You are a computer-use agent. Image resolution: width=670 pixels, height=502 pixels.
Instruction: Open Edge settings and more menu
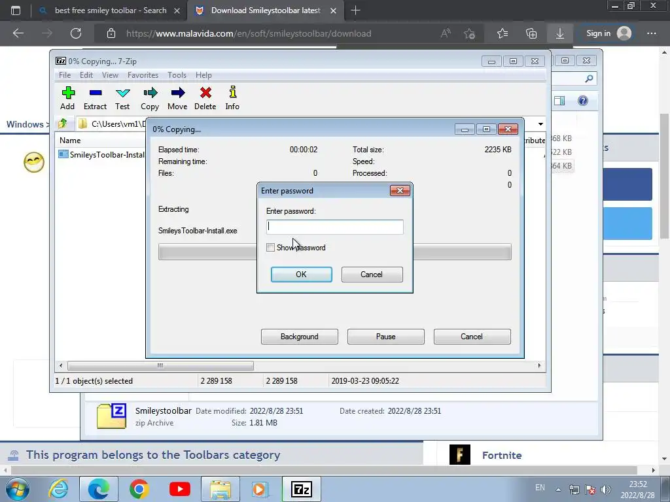coord(652,33)
